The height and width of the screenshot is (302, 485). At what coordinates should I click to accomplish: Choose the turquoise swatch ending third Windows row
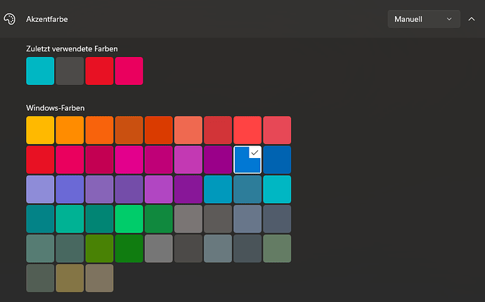click(x=277, y=190)
